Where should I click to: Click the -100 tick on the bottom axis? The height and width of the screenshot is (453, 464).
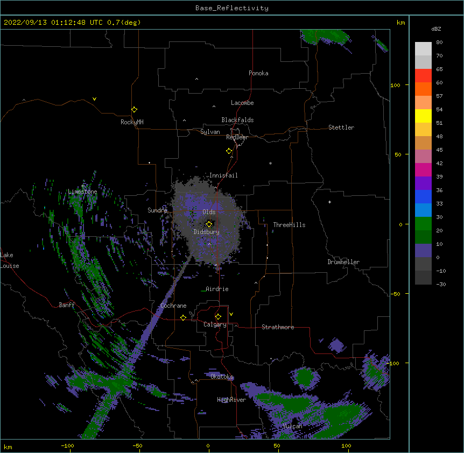(x=67, y=445)
